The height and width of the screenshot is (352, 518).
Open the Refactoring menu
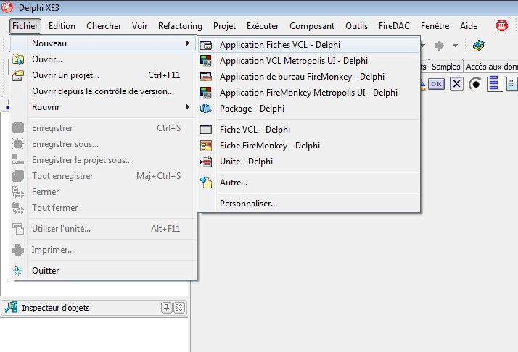pyautogui.click(x=180, y=26)
